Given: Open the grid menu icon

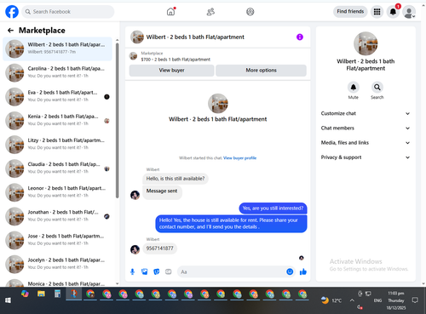Looking at the screenshot, I should (x=377, y=12).
